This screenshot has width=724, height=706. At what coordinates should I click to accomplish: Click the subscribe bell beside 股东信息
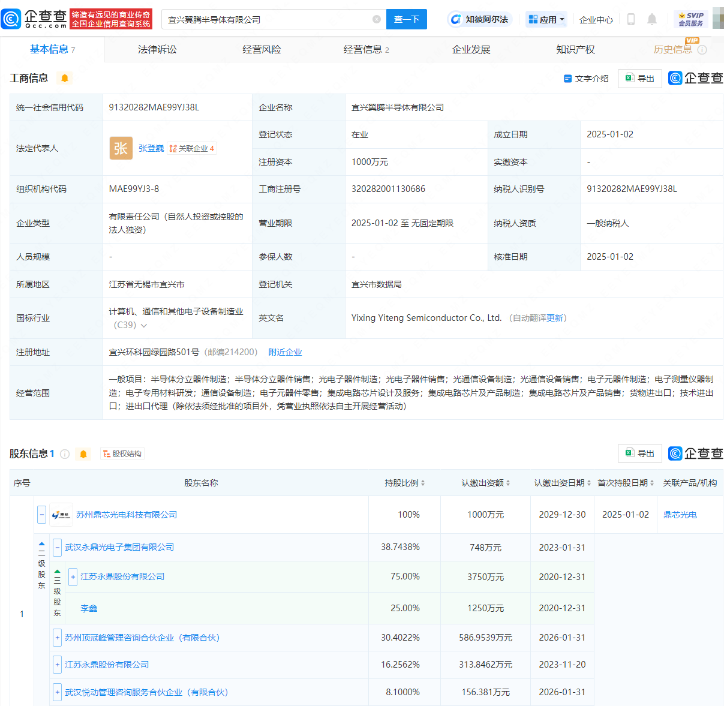[x=83, y=454]
